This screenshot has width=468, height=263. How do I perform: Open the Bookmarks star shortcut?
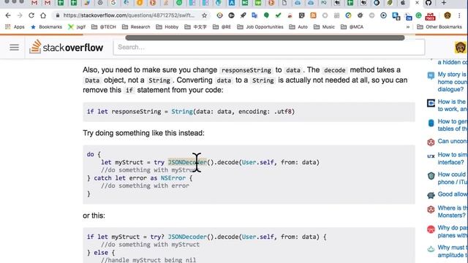[47, 27]
